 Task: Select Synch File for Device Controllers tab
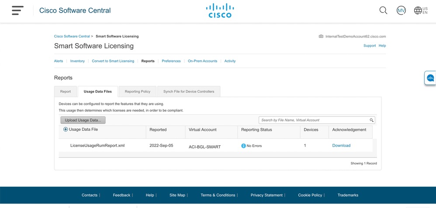pos(189,92)
